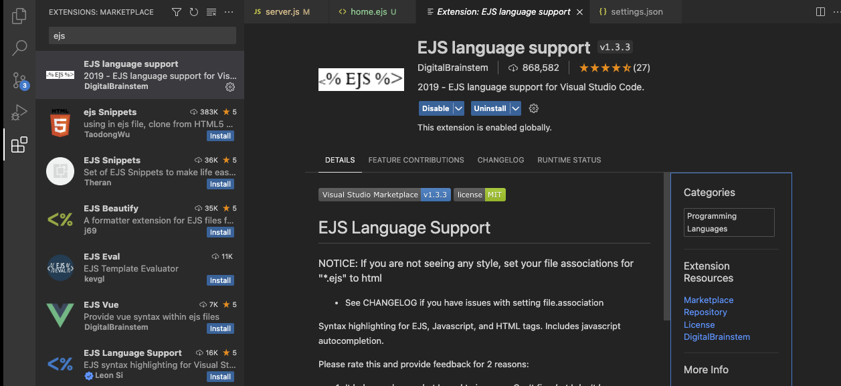
Task: Select EJS Eval list item title
Action: tap(102, 257)
